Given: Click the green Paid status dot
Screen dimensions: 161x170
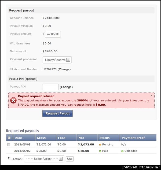Looking at the screenshot, I should 100,151.
